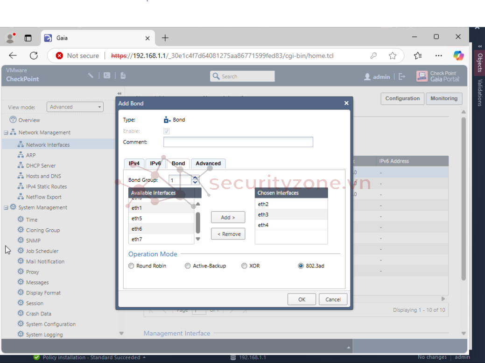485x363 pixels.
Task: Increase the Bond Group number
Action: pyautogui.click(x=195, y=178)
